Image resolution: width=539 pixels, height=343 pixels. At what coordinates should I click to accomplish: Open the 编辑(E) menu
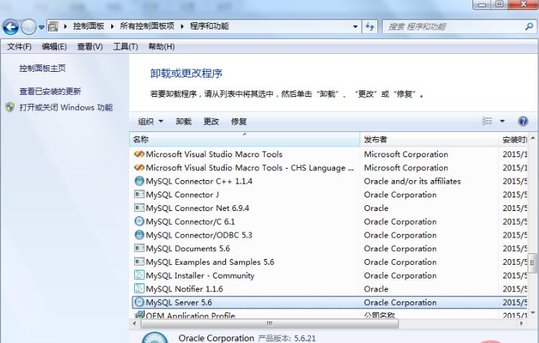pyautogui.click(x=55, y=47)
